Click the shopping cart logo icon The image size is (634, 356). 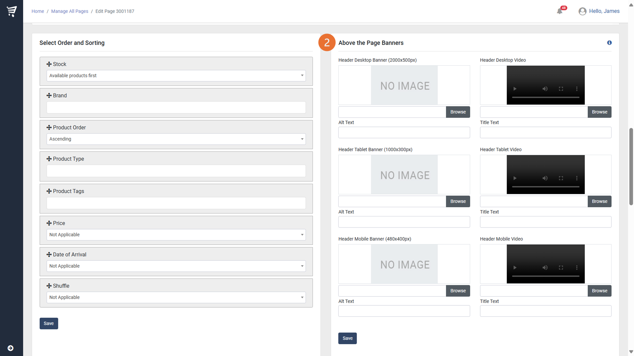point(12,11)
